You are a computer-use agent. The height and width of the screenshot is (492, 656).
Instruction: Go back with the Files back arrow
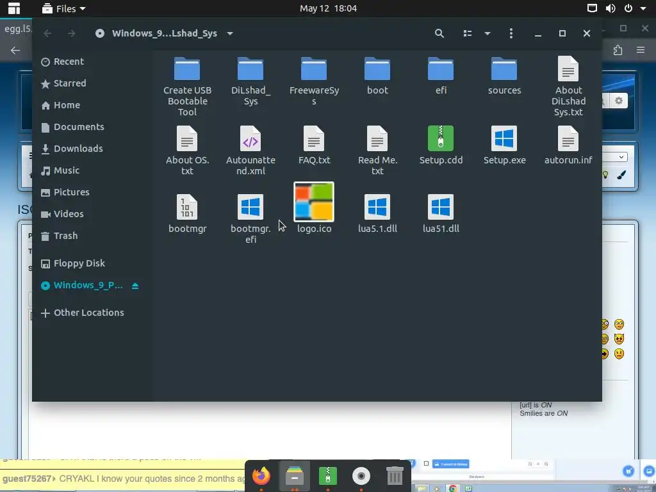pyautogui.click(x=47, y=33)
